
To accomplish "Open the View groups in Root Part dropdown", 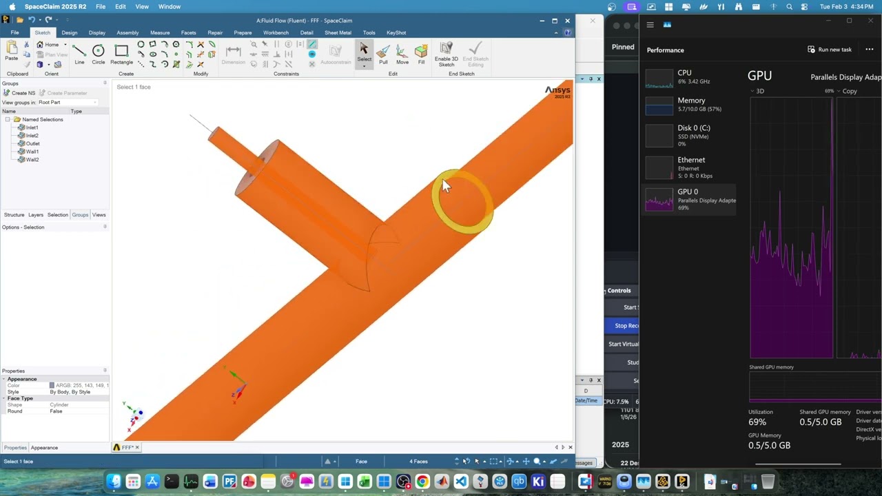I will click(68, 102).
